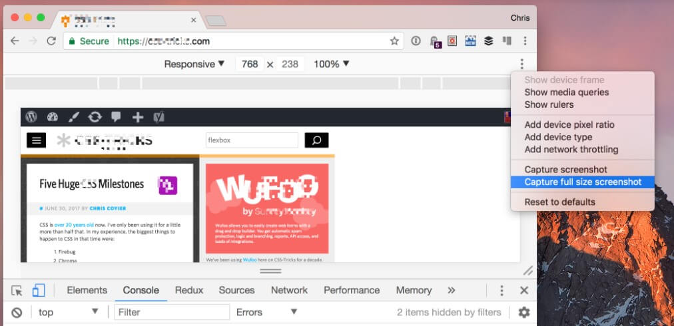This screenshot has width=674, height=326.
Task: Click the Wufoo advertisement banner
Action: [x=267, y=208]
